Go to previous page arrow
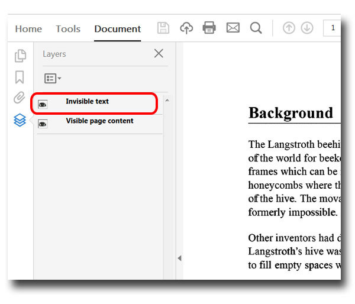 click(289, 28)
